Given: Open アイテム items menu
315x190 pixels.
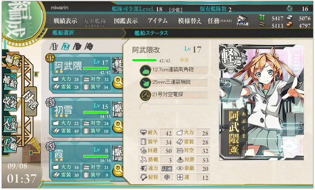Looking at the screenshot, I should click(x=158, y=21).
